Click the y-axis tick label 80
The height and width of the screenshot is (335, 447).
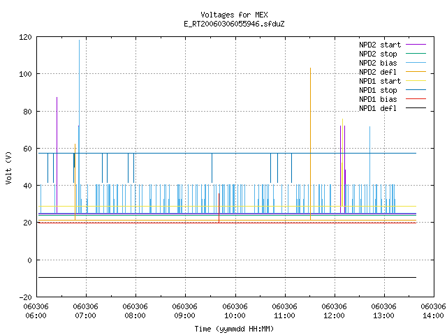pos(28,112)
